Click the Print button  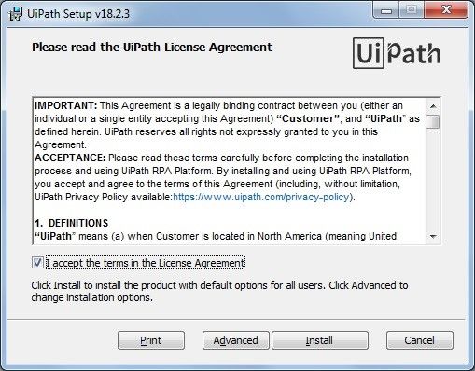coord(151,340)
